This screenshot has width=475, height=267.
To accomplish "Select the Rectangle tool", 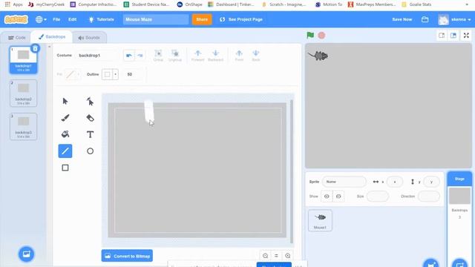I will [x=65, y=168].
